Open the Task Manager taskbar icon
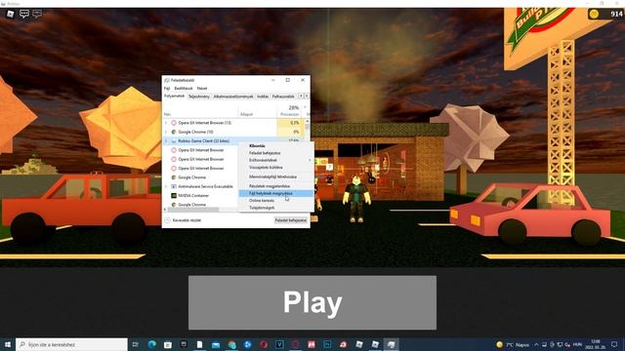The image size is (625, 351). (x=391, y=344)
